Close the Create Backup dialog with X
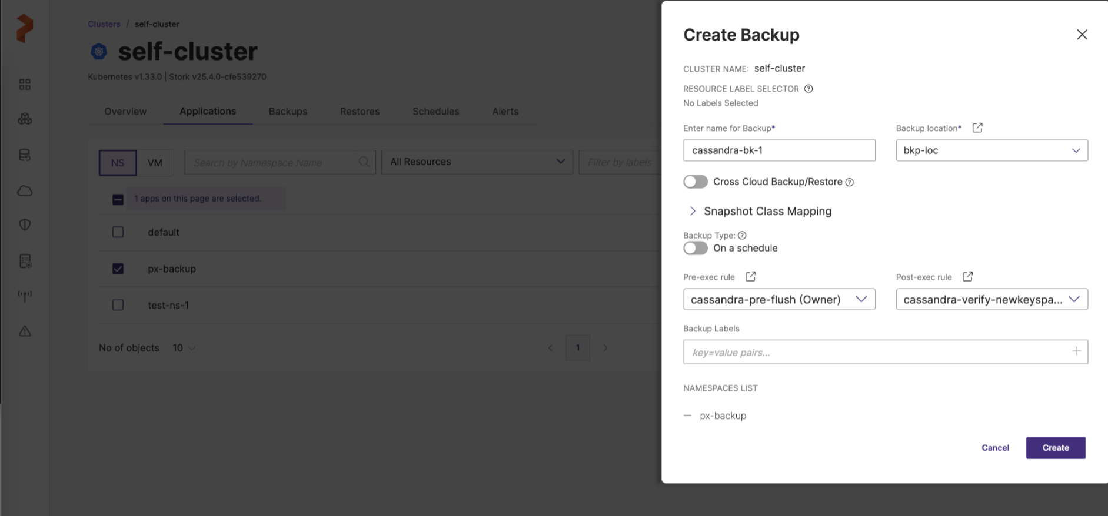The height and width of the screenshot is (516, 1108). point(1082,35)
